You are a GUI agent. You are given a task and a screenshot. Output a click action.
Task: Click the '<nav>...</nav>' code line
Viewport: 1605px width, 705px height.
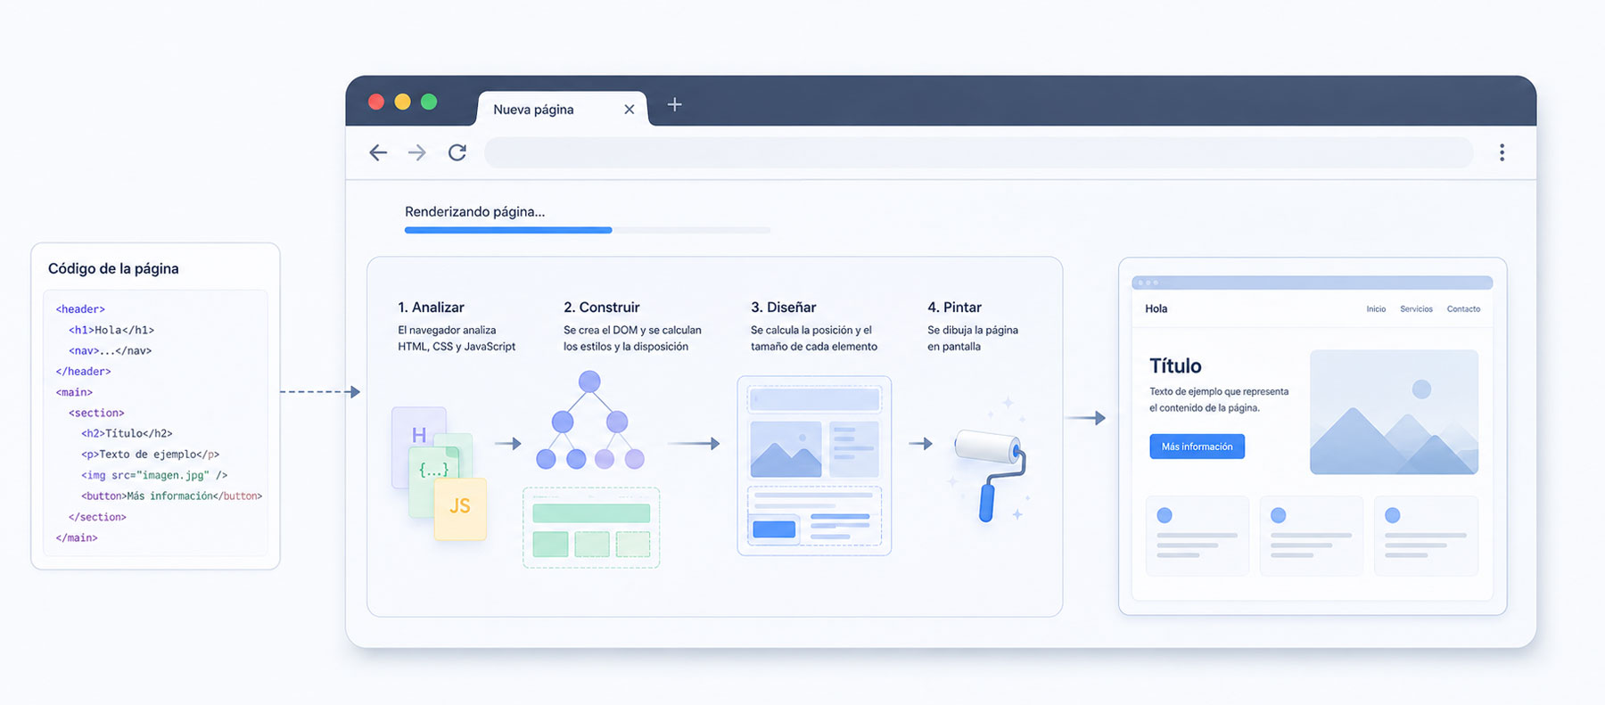(x=110, y=350)
